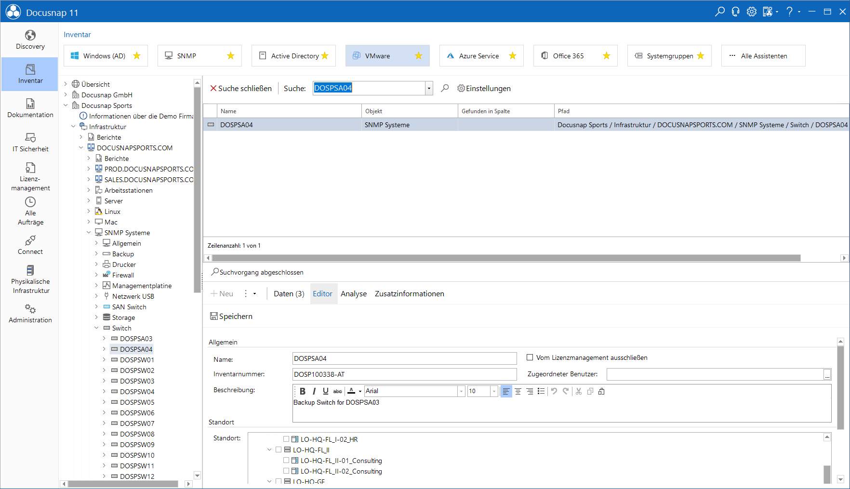850x489 pixels.
Task: Toggle favorite star on Windows (AD)
Action: tap(137, 56)
